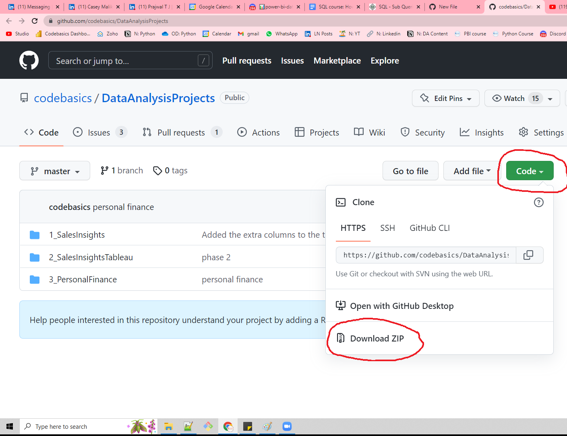567x436 pixels.
Task: Expand the Watch dropdown
Action: tap(522, 98)
